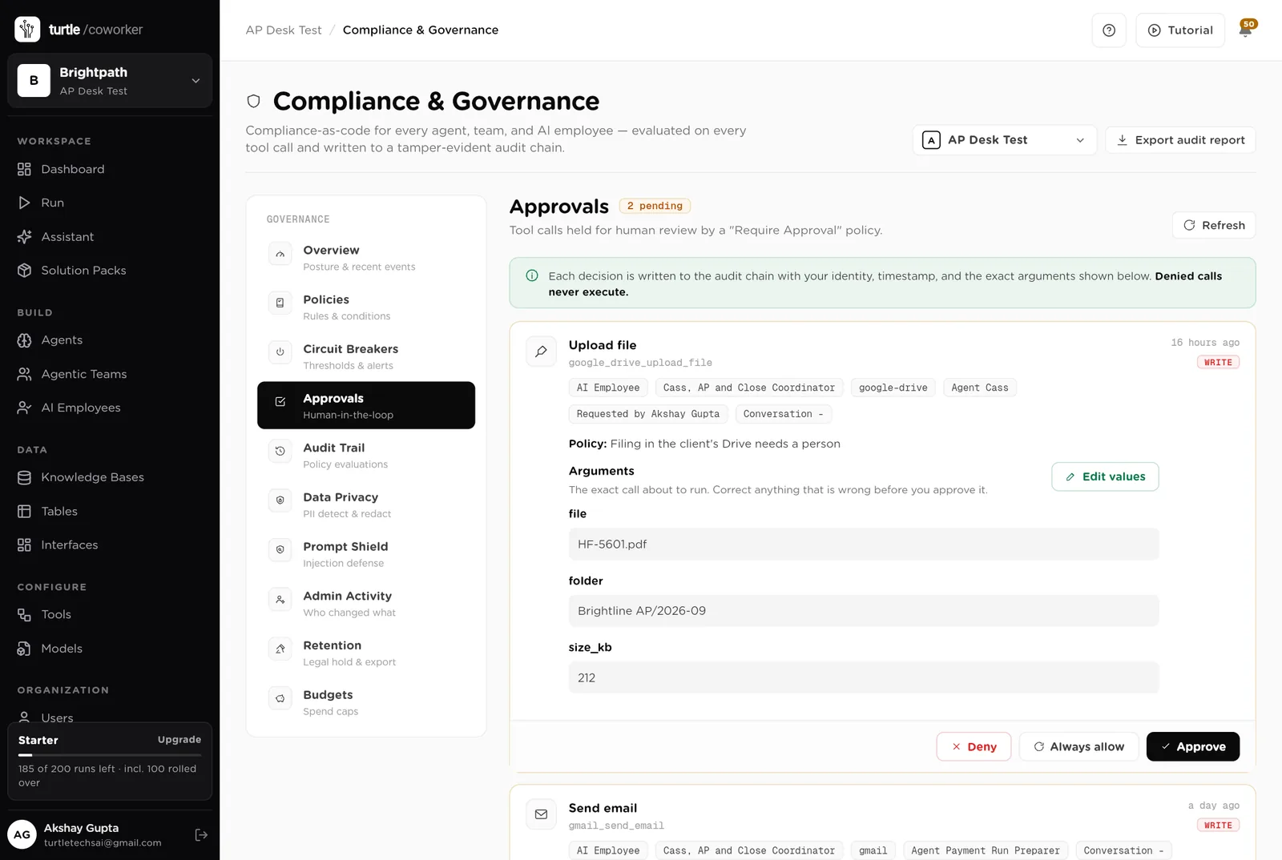Click the Overview gauge icon
This screenshot has height=860, width=1282.
280,254
